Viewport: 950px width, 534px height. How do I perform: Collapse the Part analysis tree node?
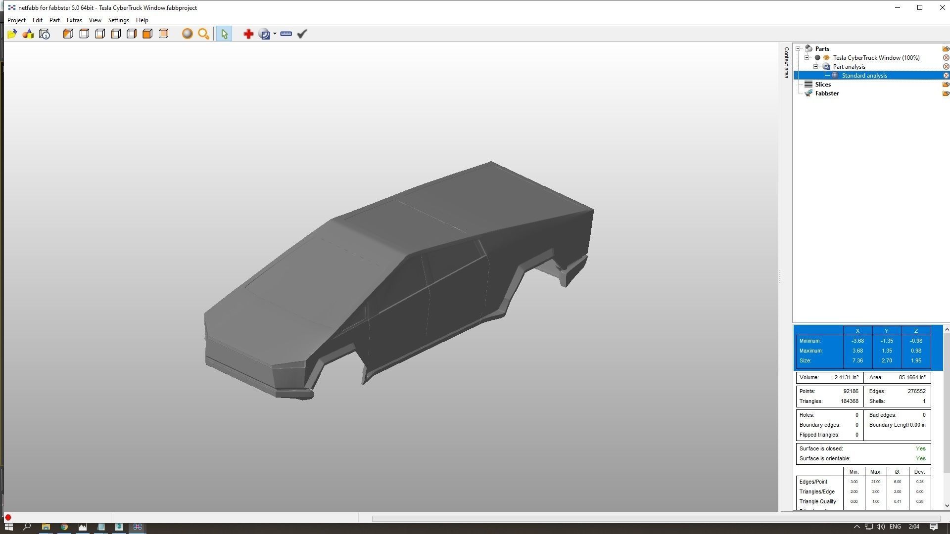click(x=816, y=67)
